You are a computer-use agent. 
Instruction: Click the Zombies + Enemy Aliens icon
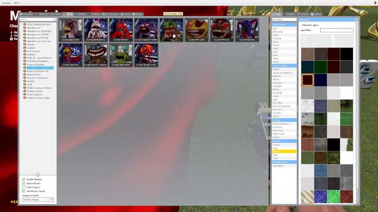coord(25,98)
